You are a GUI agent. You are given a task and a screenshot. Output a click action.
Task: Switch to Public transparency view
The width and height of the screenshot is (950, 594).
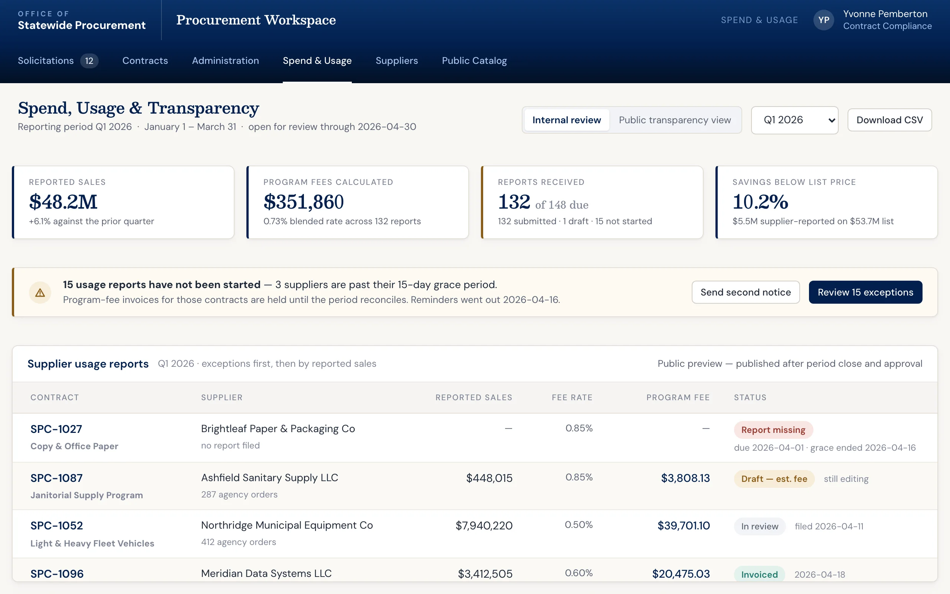click(x=674, y=120)
